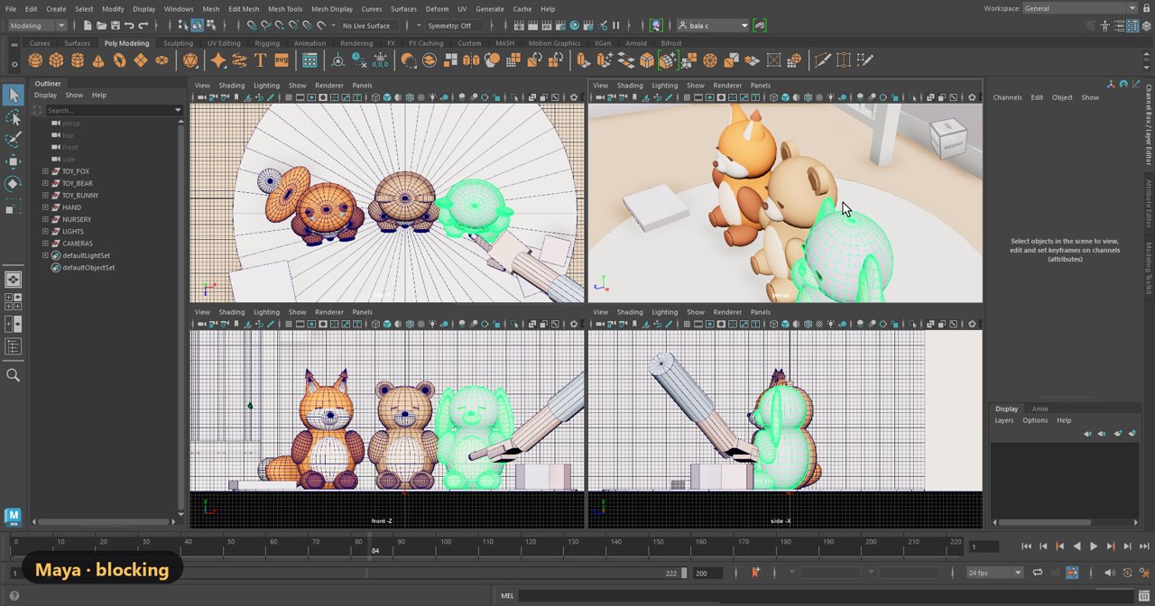Open the search magnifier in the toolbox

click(13, 375)
